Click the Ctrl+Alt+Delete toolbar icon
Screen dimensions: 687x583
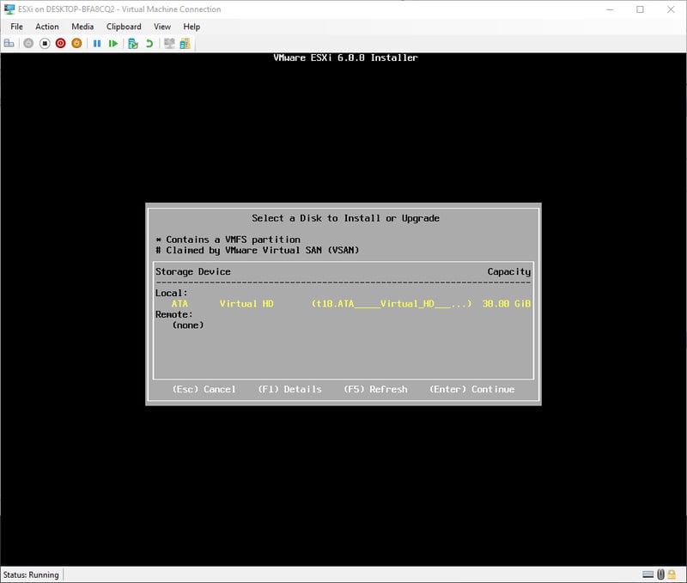[x=9, y=43]
